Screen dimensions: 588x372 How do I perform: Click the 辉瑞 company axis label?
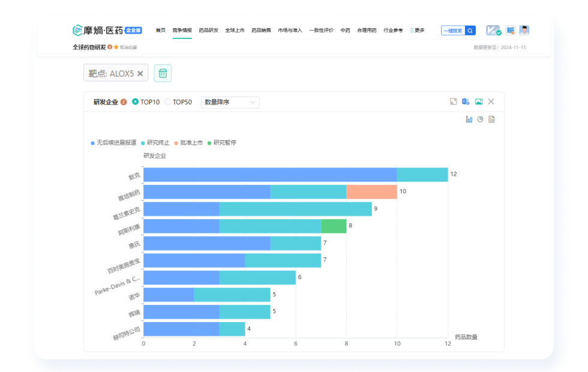tap(134, 313)
